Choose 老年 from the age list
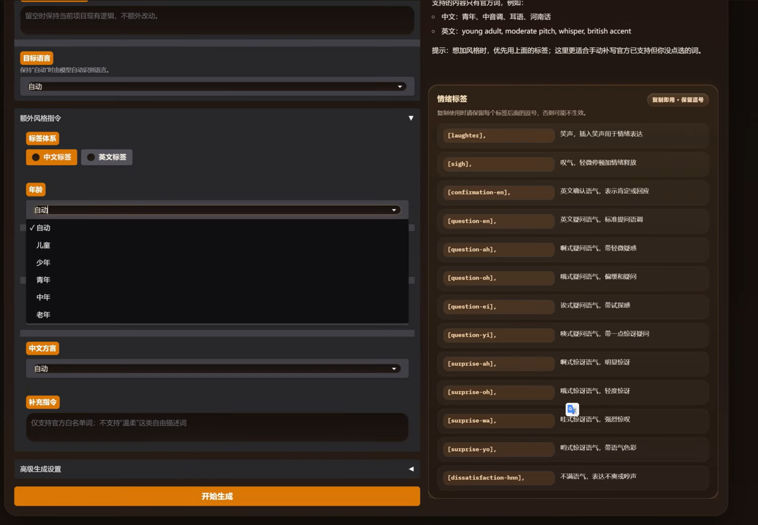 pyautogui.click(x=43, y=315)
